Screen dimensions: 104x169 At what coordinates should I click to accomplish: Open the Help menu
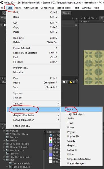[96, 8]
